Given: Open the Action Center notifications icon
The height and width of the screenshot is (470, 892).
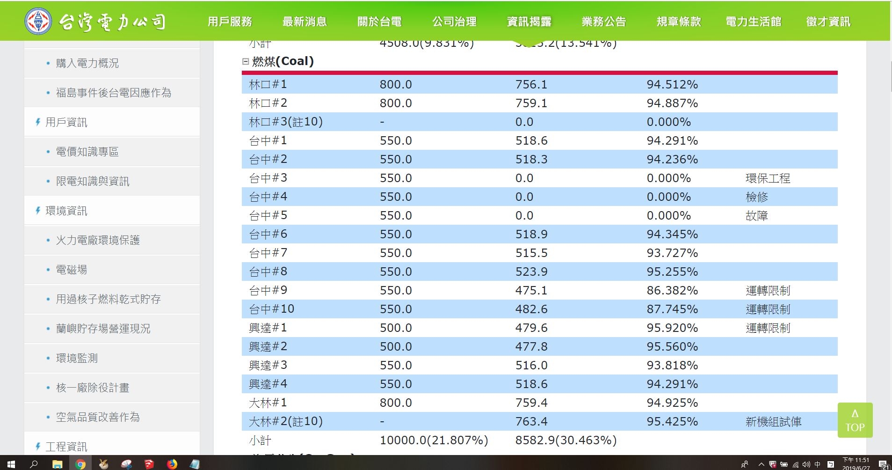Looking at the screenshot, I should (884, 464).
